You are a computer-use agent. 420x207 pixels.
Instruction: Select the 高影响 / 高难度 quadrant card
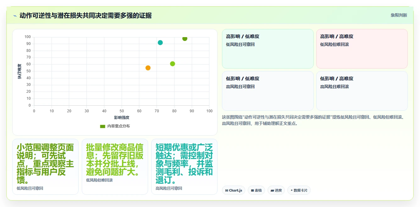point(362,49)
